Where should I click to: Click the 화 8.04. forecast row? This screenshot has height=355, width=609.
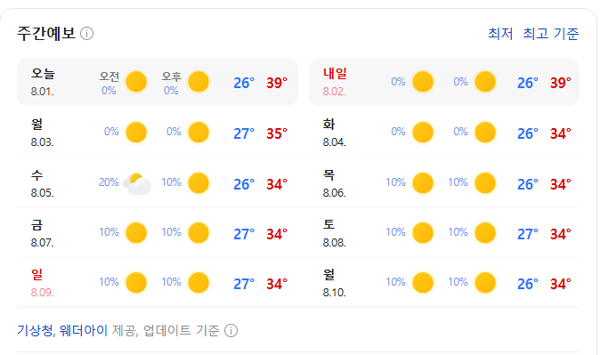click(444, 133)
